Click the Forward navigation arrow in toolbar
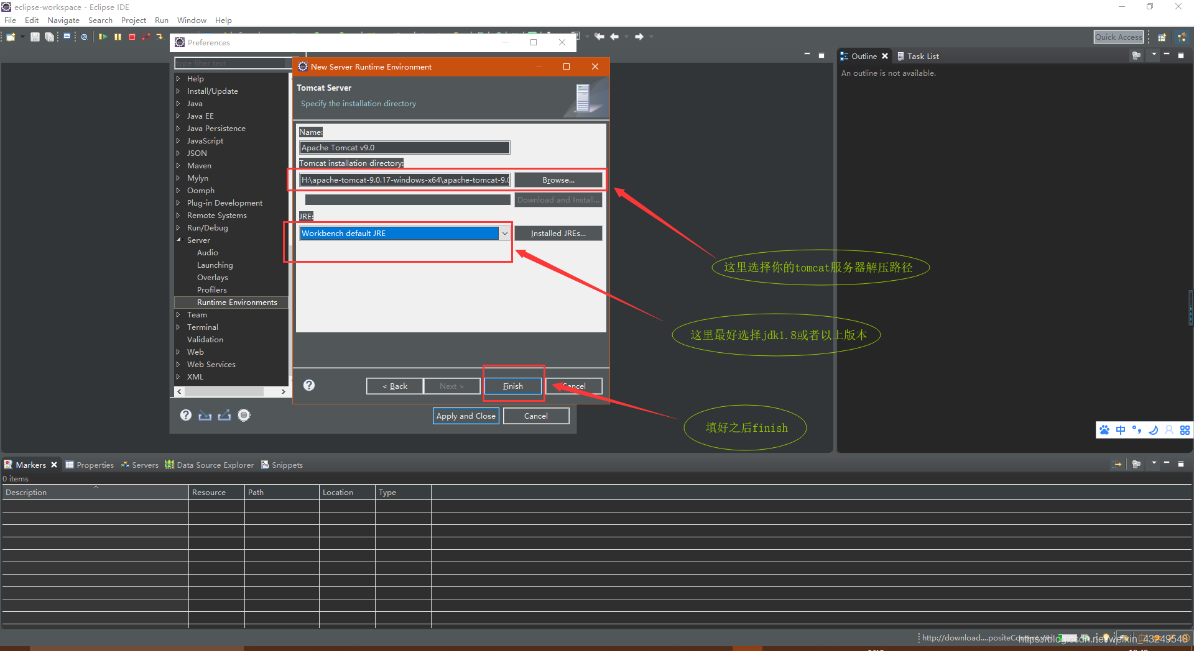Screen dimensions: 1194x651 pos(639,37)
